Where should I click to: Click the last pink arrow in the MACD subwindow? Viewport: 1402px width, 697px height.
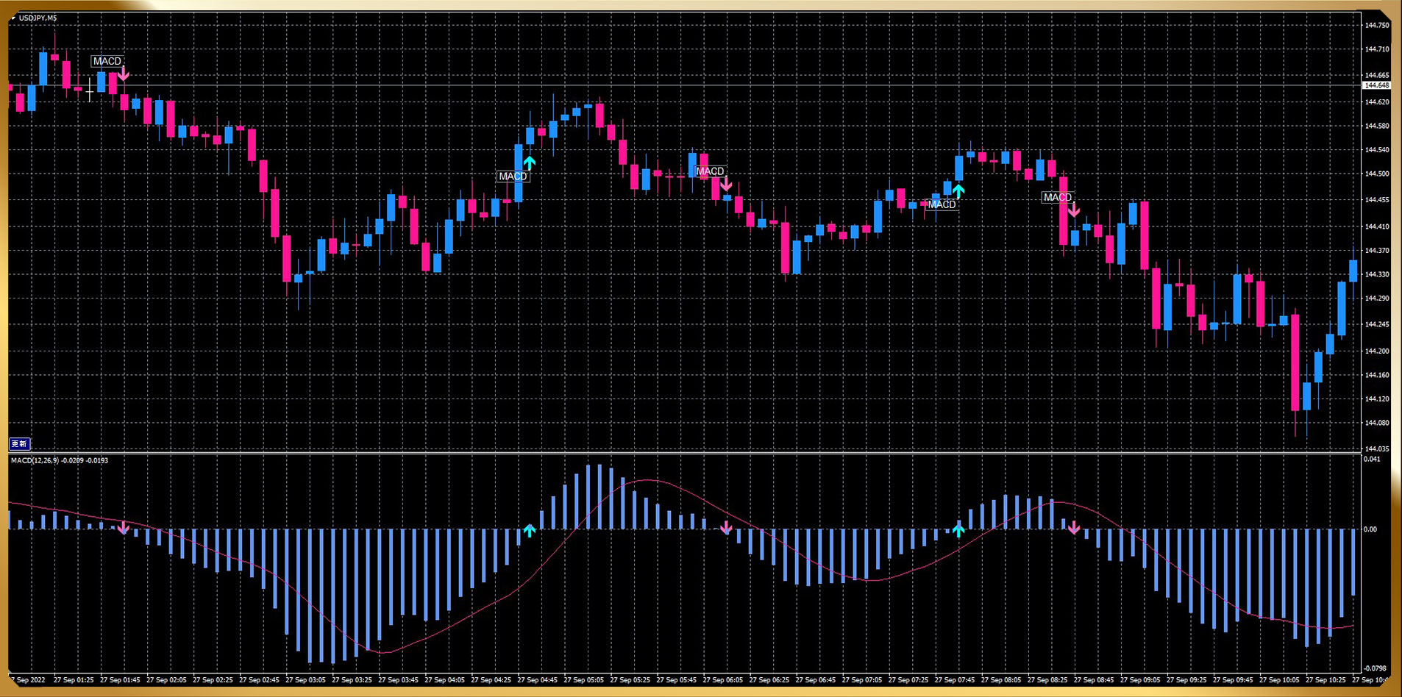(x=1074, y=528)
